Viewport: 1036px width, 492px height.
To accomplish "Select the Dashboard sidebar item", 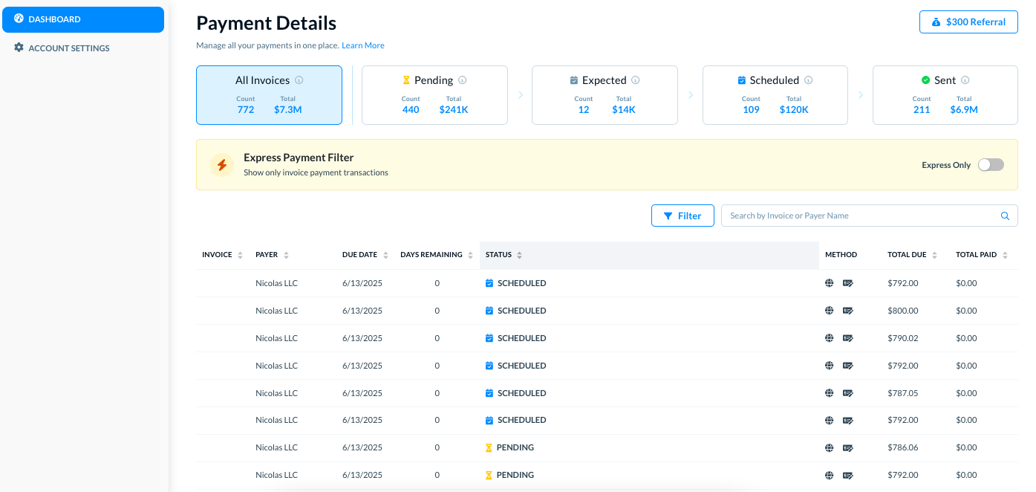I will click(x=82, y=19).
